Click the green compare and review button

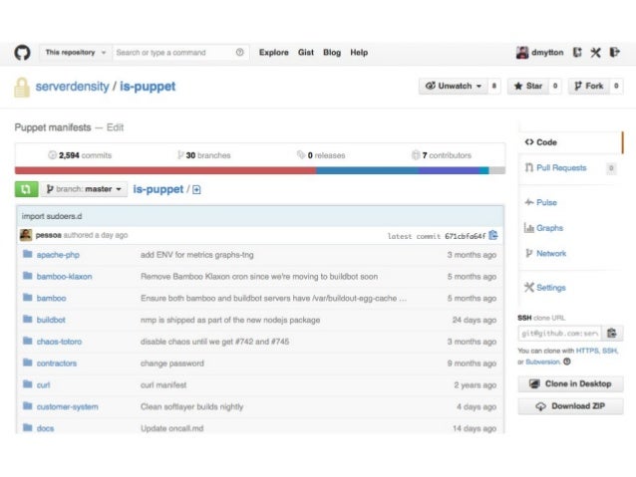click(26, 189)
